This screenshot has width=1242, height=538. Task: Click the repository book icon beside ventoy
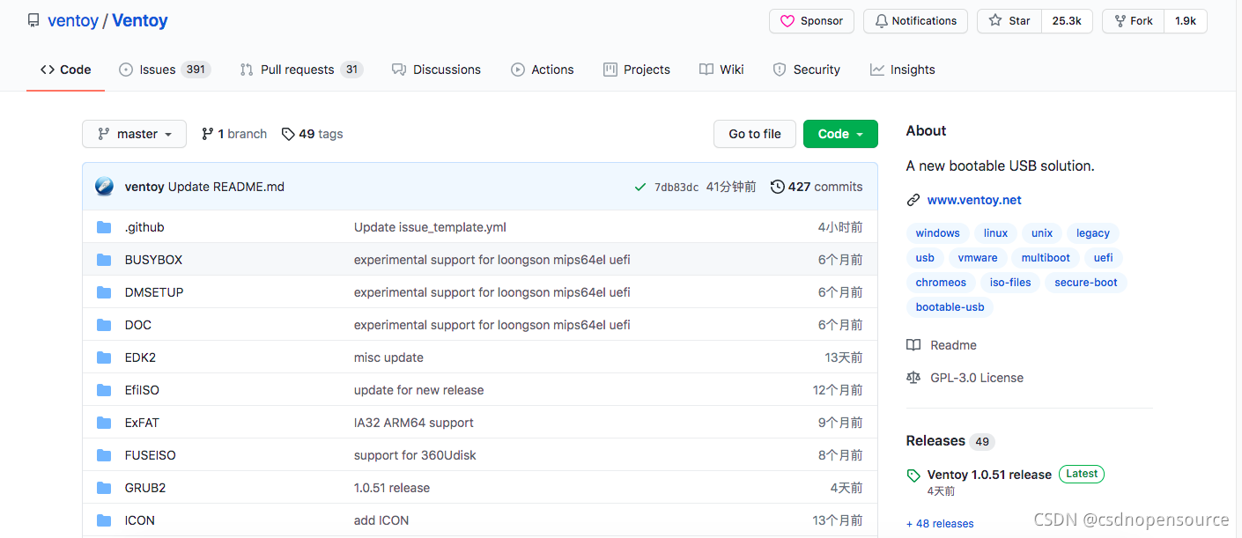[x=33, y=20]
